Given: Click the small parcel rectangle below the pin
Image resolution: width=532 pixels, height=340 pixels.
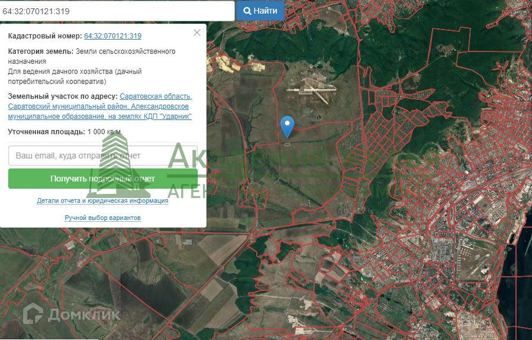Looking at the screenshot, I should pyautogui.click(x=287, y=144).
